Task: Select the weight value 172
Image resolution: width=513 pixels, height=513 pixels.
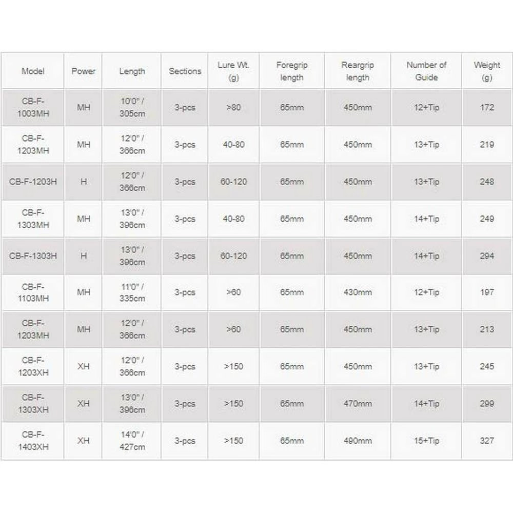Action: pos(487,108)
